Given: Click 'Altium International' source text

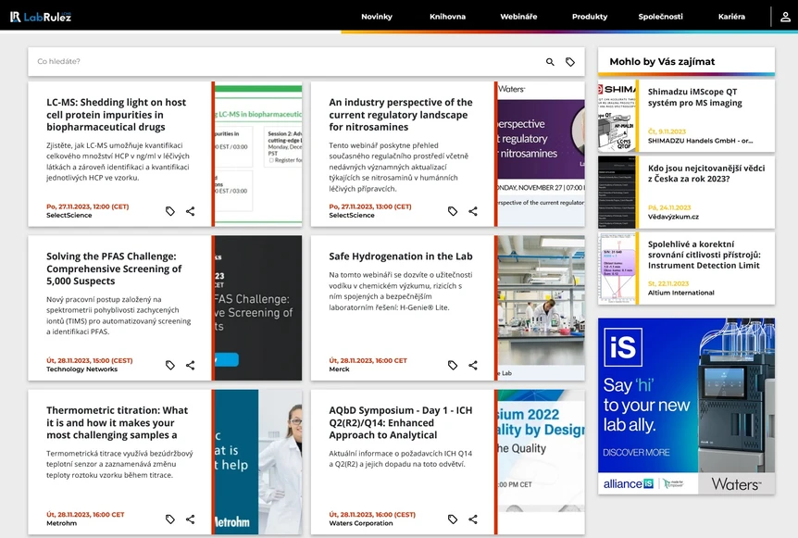Looking at the screenshot, I should tap(681, 293).
